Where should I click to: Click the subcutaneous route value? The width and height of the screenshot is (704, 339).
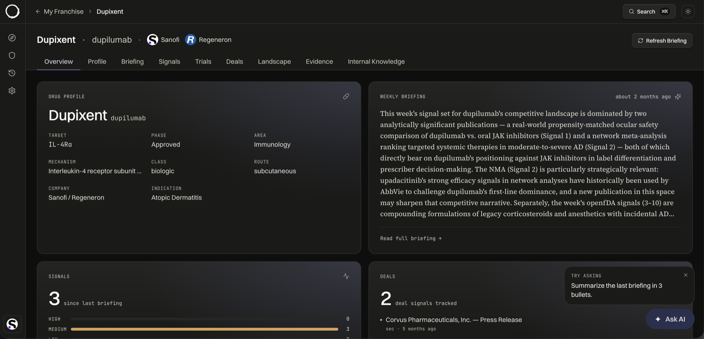point(275,171)
